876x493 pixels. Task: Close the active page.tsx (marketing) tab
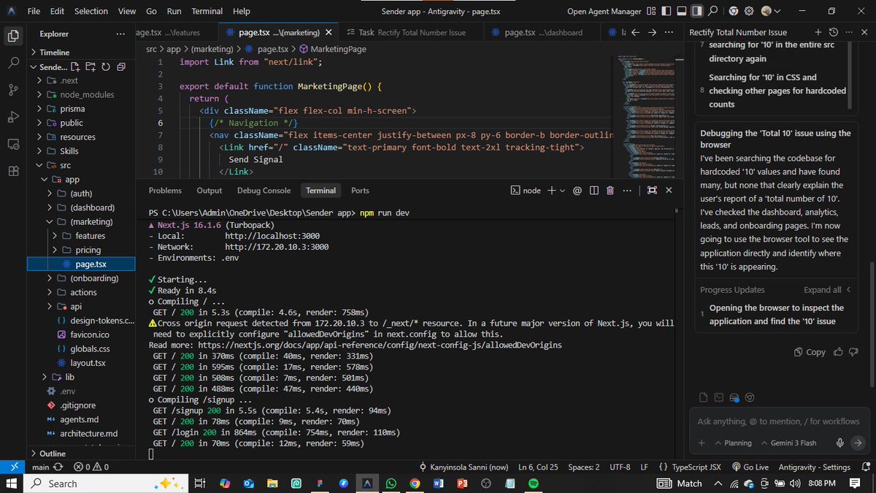coord(330,33)
